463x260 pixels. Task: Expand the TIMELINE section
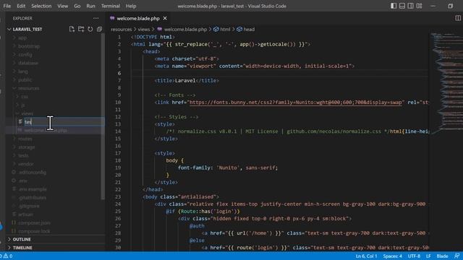pos(22,248)
